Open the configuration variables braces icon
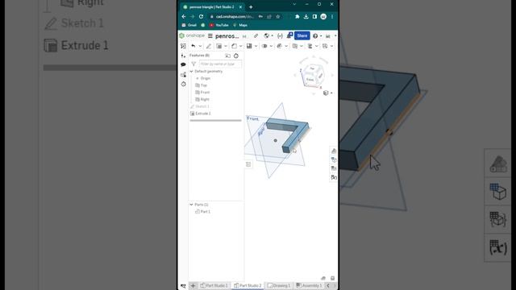The width and height of the screenshot is (516, 290). coord(280,35)
